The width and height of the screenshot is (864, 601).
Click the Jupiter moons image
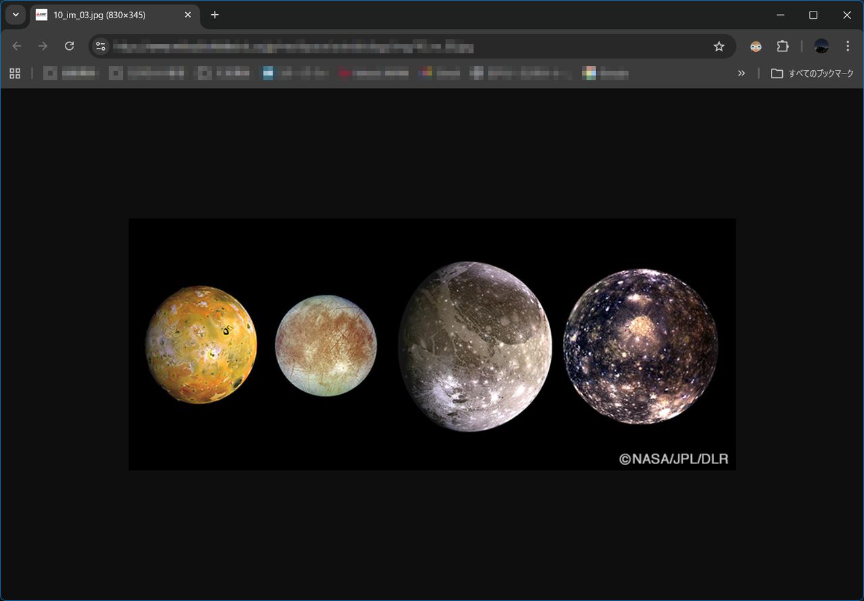[432, 344]
